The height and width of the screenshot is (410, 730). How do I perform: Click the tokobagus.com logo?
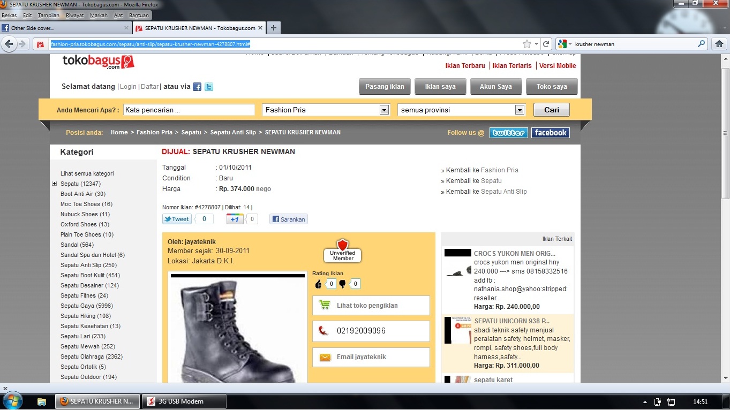pyautogui.click(x=98, y=62)
